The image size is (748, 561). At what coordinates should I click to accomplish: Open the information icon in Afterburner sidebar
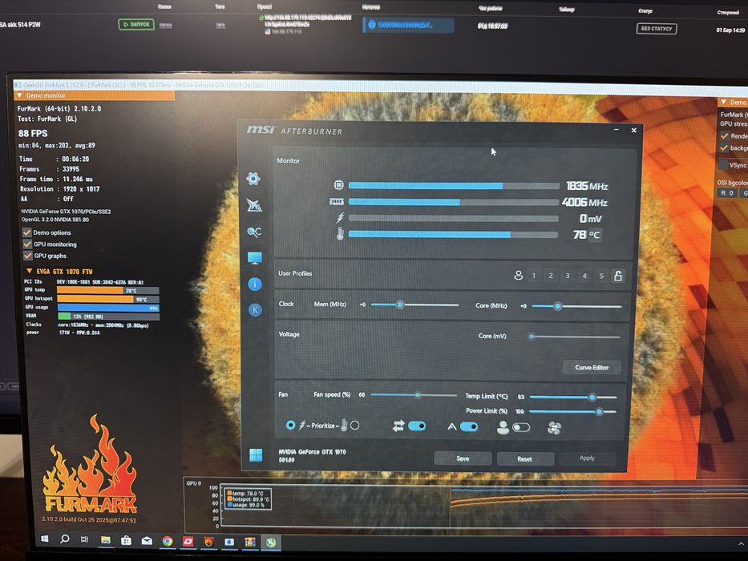click(255, 285)
